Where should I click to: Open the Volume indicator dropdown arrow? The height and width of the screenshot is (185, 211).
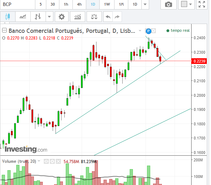[x=39, y=161]
